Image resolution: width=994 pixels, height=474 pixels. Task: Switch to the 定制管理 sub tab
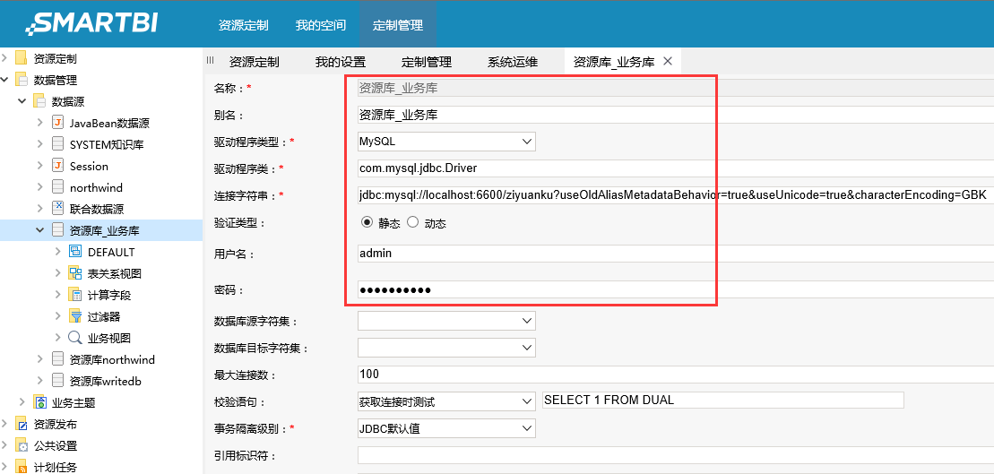coord(427,62)
